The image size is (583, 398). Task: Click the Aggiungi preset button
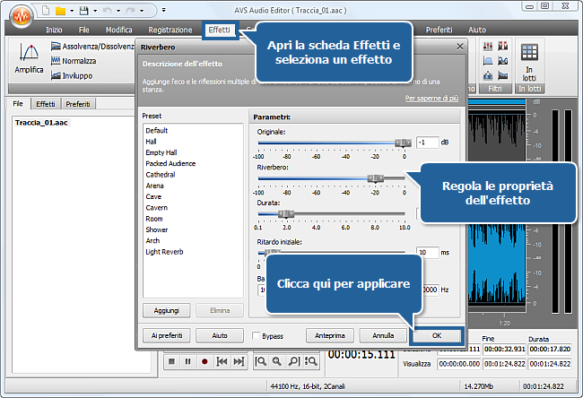tap(167, 310)
